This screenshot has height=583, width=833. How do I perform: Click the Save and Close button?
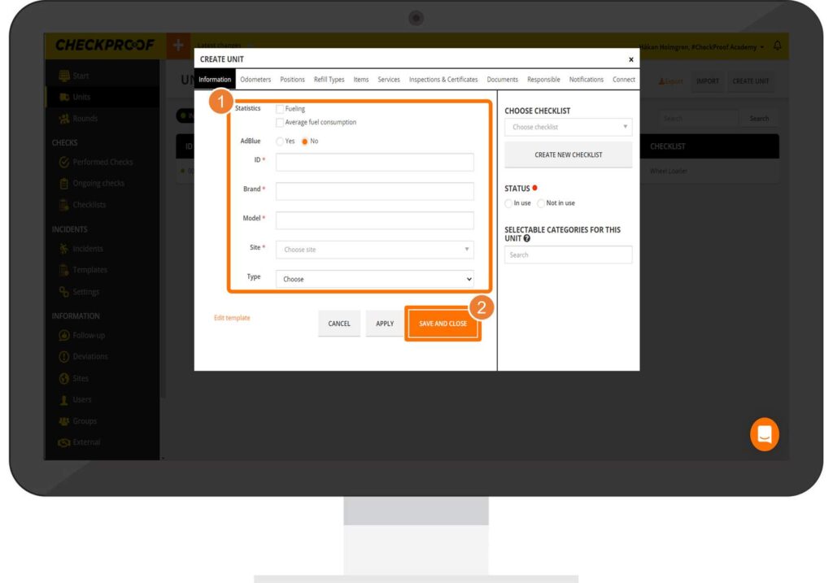pos(443,324)
